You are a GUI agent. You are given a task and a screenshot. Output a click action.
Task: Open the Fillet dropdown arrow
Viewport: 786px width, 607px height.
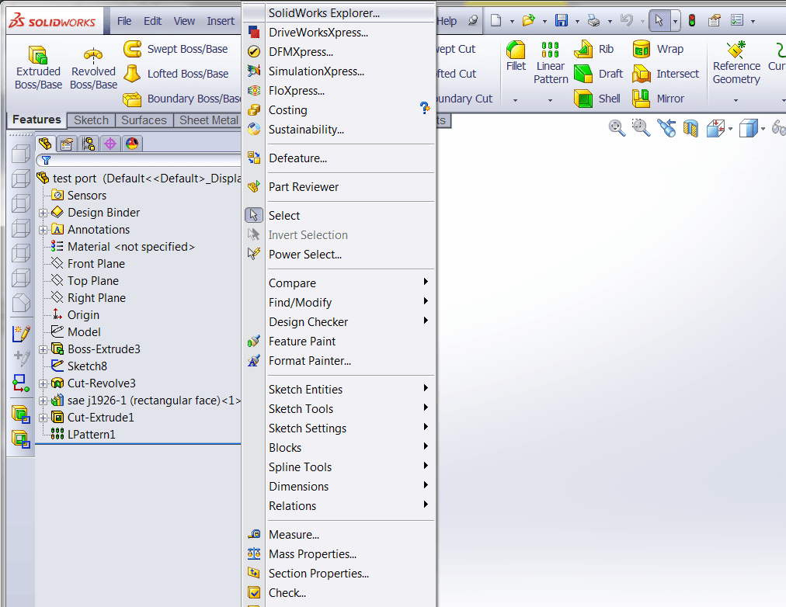coord(515,100)
